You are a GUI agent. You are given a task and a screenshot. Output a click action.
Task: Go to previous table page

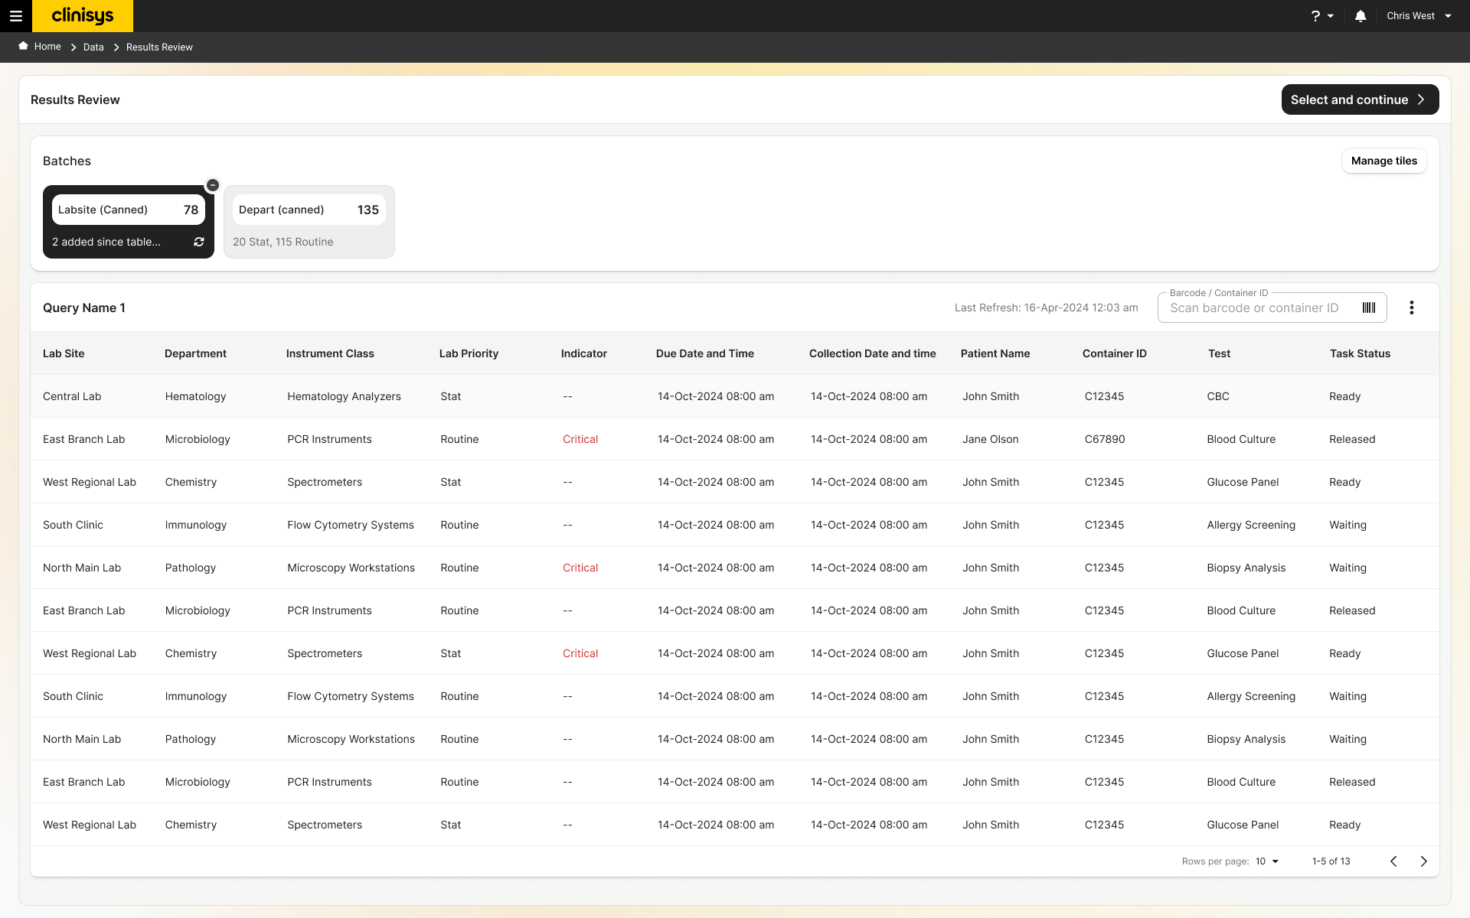tap(1393, 861)
